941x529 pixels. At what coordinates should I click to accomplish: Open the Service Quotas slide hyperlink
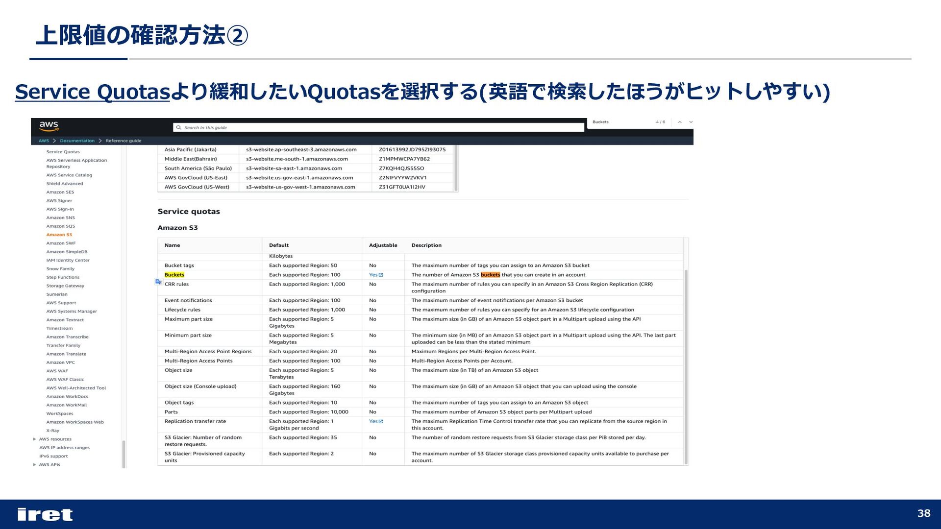92,92
